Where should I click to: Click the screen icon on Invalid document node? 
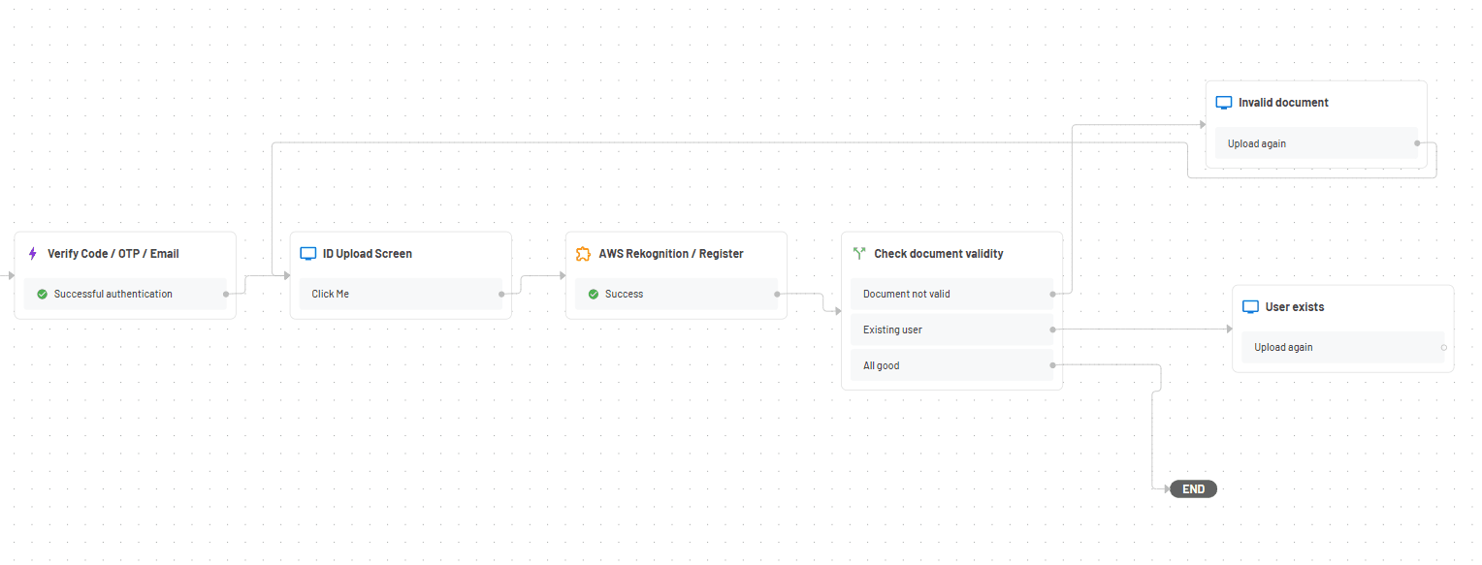pyautogui.click(x=1223, y=102)
